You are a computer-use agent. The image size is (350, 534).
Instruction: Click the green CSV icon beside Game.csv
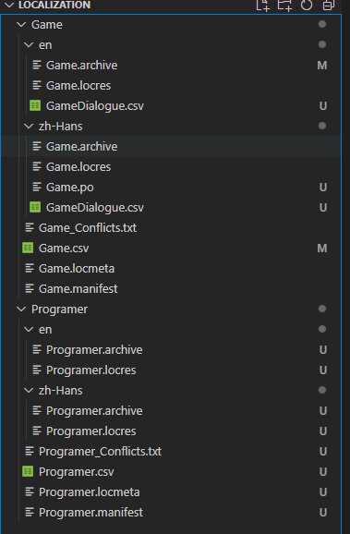(x=28, y=248)
